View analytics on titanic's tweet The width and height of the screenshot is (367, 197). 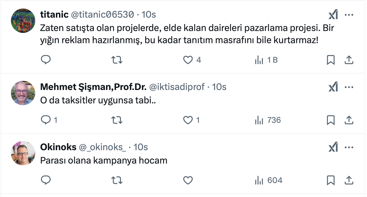[x=259, y=60]
